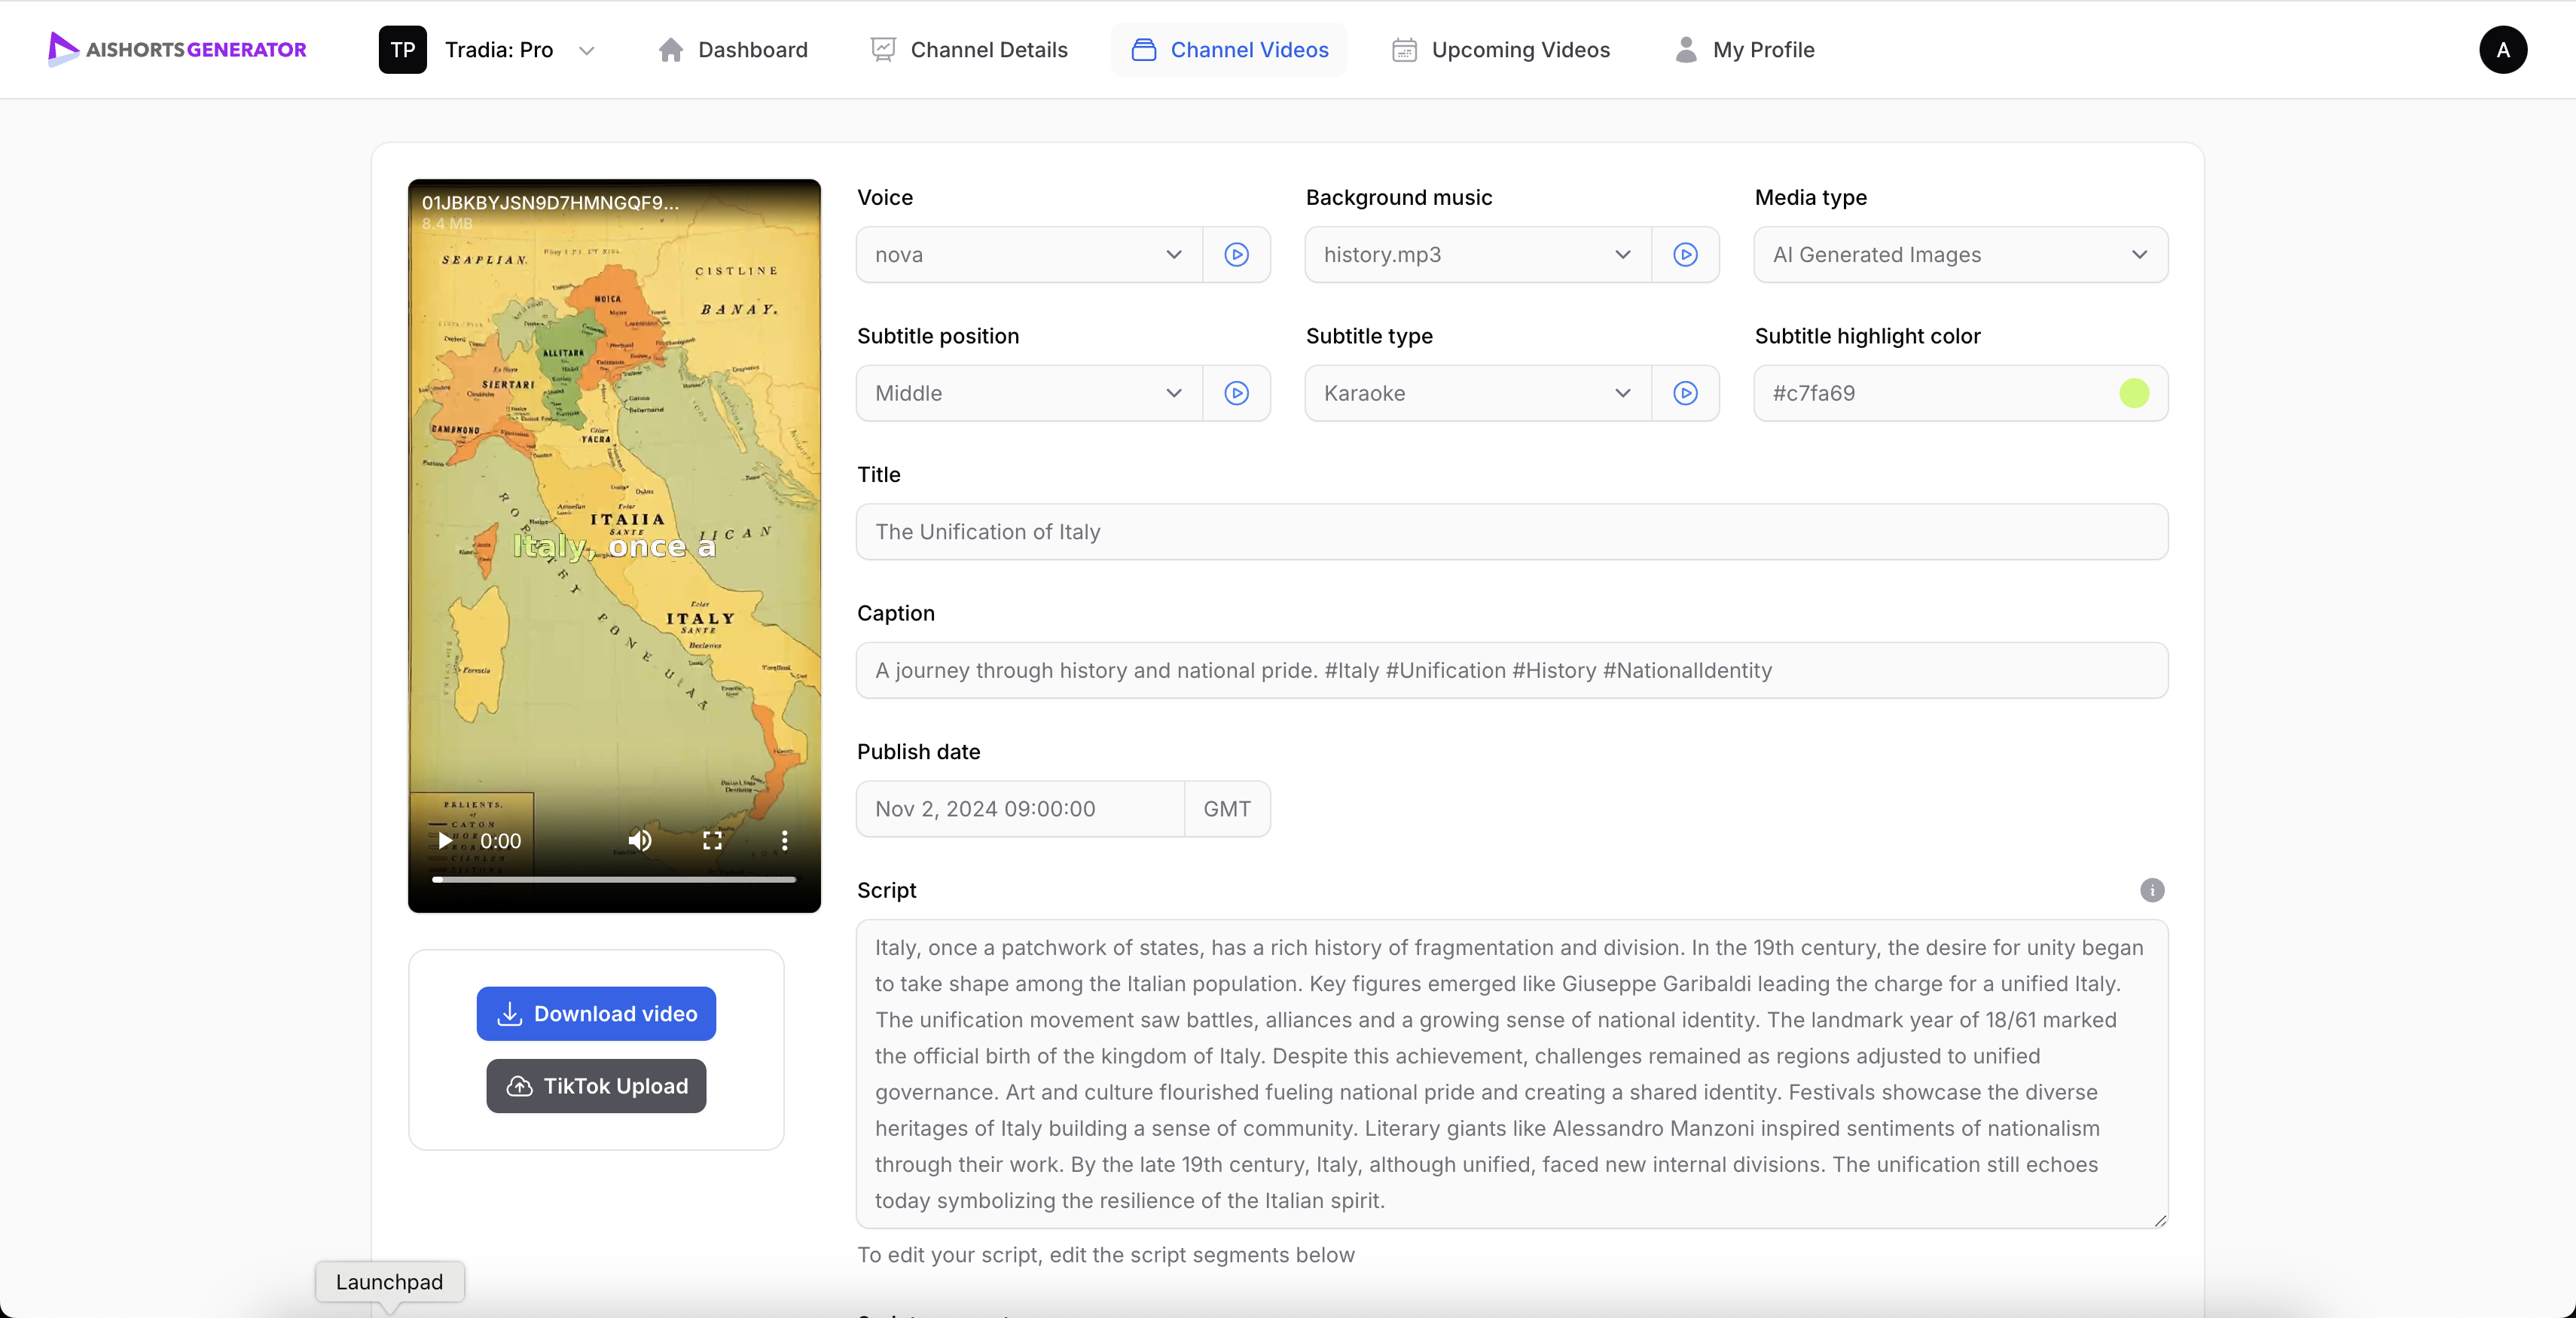Click the TikTok Upload button
Viewport: 2576px width, 1318px height.
click(596, 1086)
